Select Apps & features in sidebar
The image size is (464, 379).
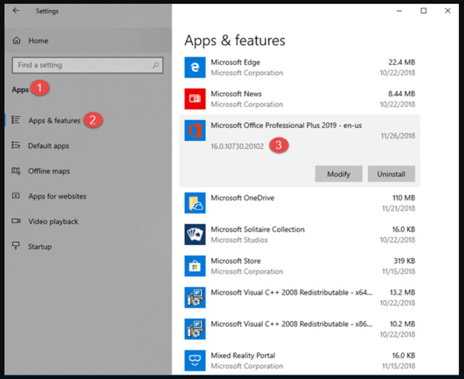[88, 120]
